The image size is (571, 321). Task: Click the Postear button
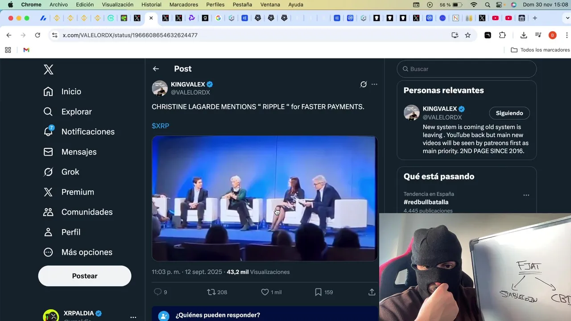coord(85,276)
